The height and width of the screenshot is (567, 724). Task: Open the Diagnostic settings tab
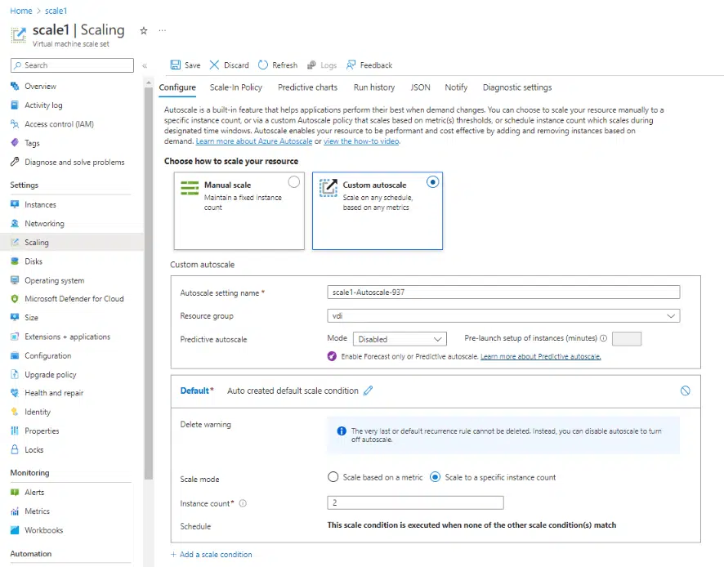coord(517,87)
